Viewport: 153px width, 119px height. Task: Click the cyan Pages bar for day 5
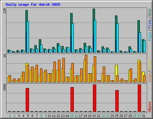click(x=28, y=37)
